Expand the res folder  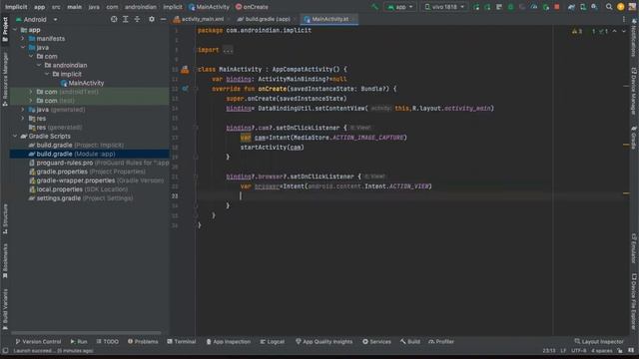click(x=23, y=119)
